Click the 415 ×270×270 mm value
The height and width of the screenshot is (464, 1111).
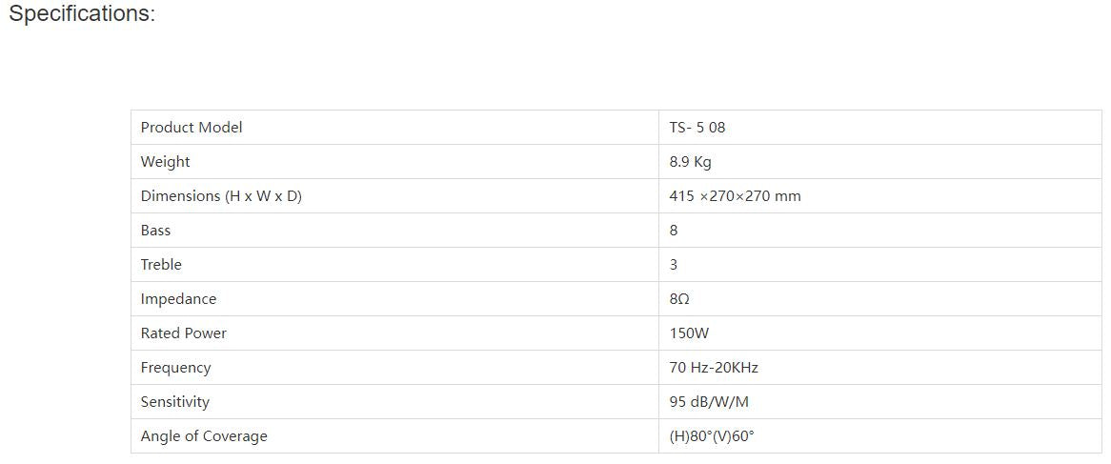pyautogui.click(x=735, y=196)
